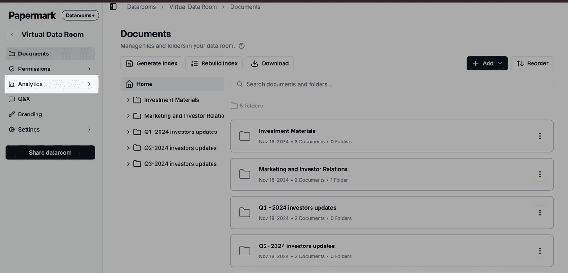Image resolution: width=568 pixels, height=273 pixels.
Task: Click folder icon on Q2-2024 card
Action: click(x=245, y=251)
